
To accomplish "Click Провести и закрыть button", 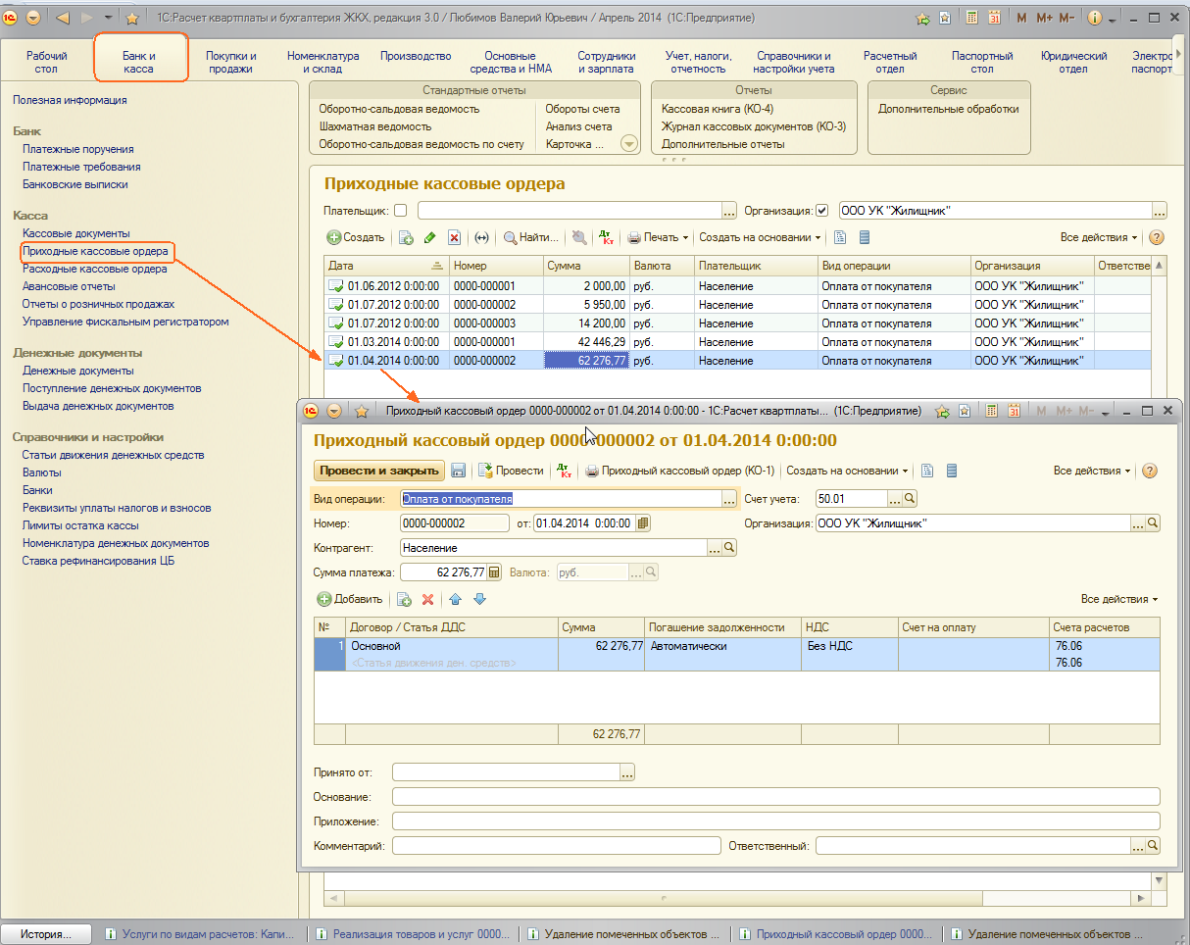I will point(378,471).
